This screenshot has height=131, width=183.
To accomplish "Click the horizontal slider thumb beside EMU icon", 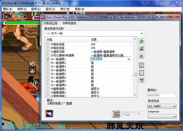I will [128, 114].
